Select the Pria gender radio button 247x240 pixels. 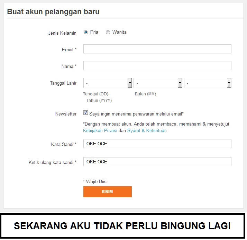[86, 32]
